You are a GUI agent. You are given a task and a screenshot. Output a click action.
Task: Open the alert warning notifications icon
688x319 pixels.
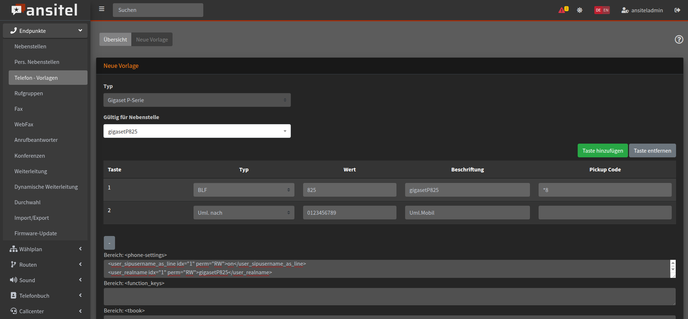[x=563, y=10]
